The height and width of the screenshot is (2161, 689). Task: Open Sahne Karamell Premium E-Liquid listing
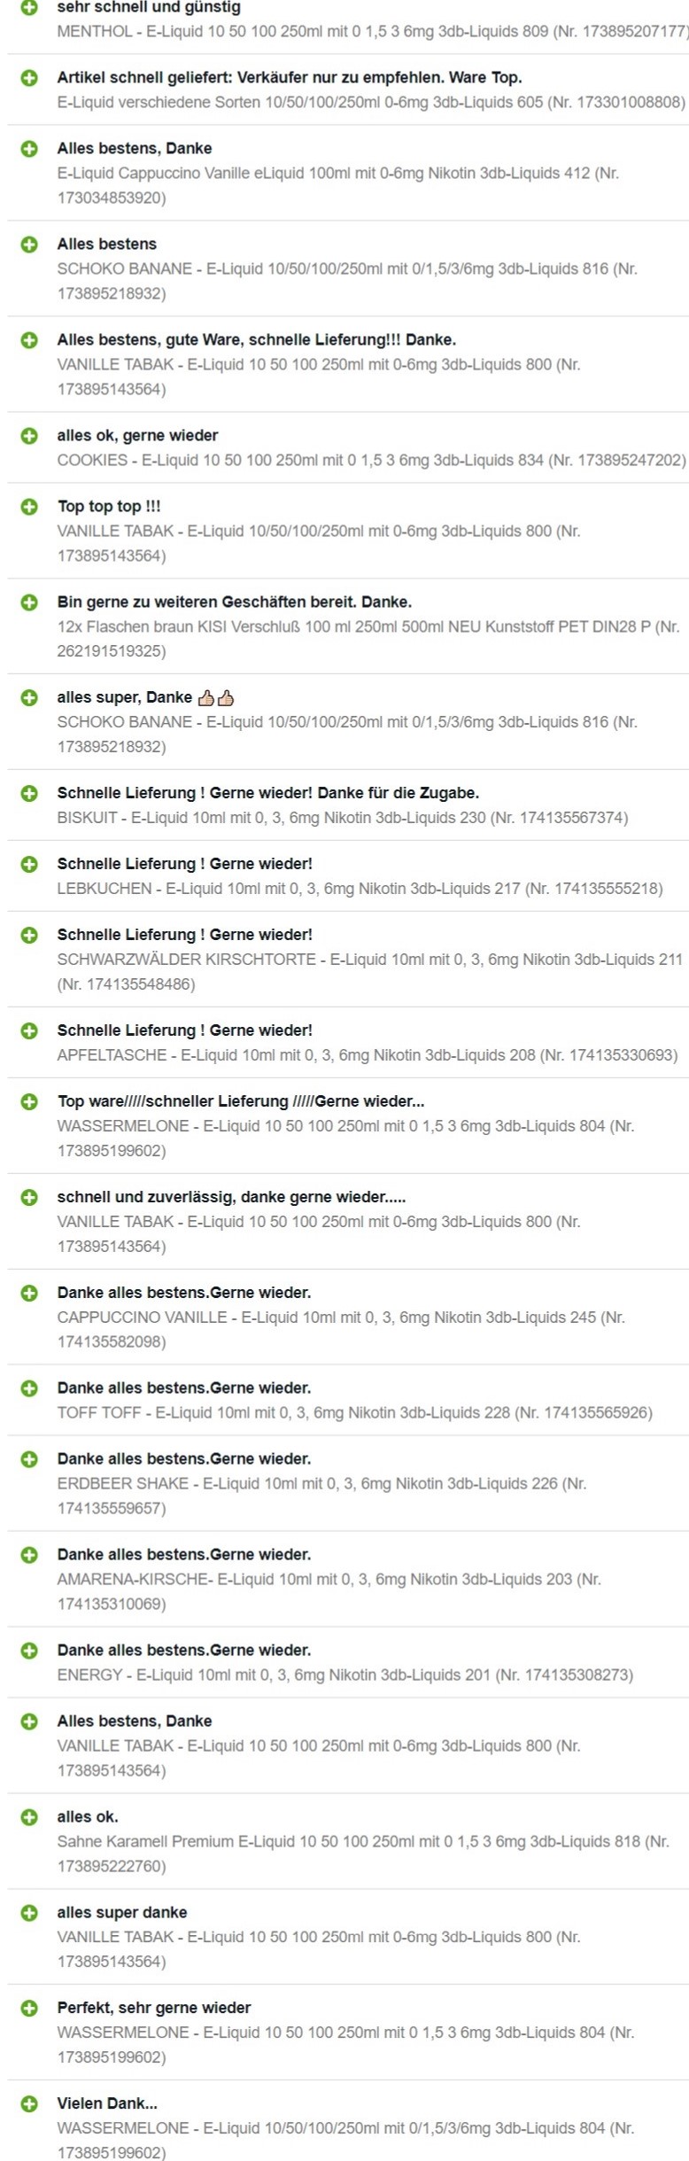(x=363, y=1854)
